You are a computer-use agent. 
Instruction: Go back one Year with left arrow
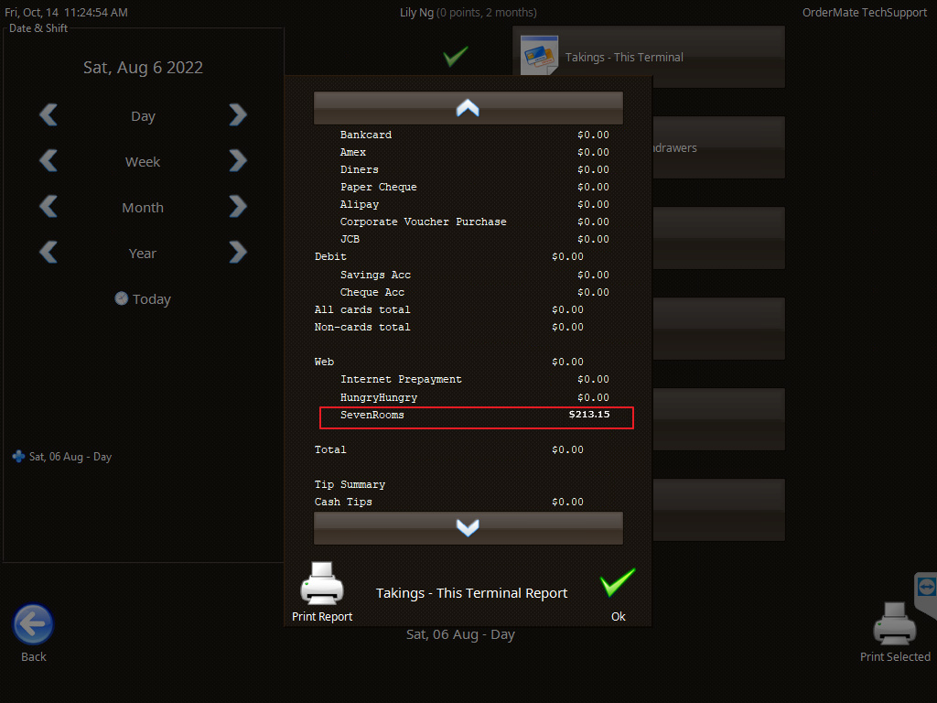pyautogui.click(x=48, y=253)
